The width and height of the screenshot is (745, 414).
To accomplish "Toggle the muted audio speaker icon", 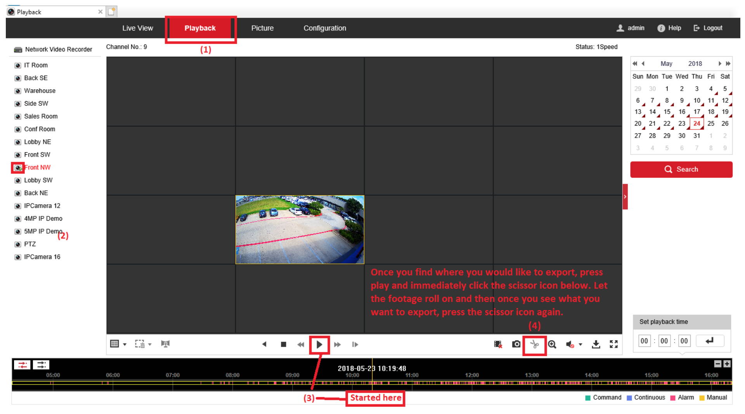I will pos(570,344).
